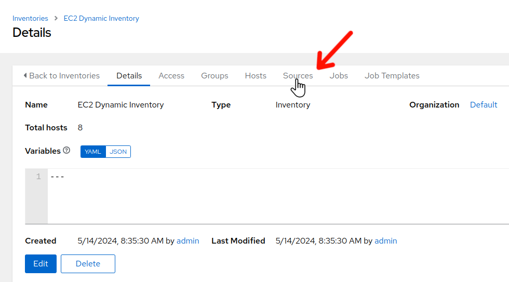The height and width of the screenshot is (282, 509).
Task: Click the caret icon before Back to Inventories
Action: [25, 75]
